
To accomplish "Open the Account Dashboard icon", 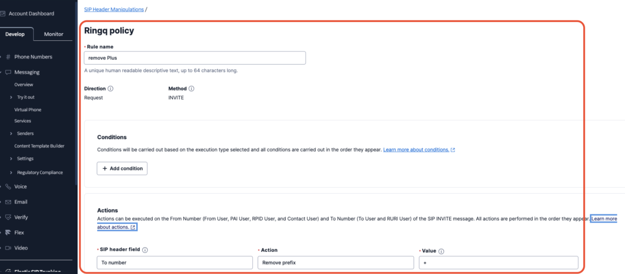I will point(3,13).
